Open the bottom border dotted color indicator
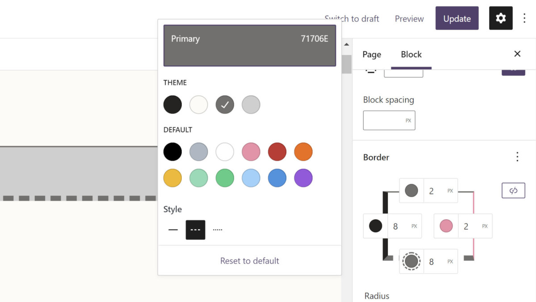The width and height of the screenshot is (536, 302). 410,261
